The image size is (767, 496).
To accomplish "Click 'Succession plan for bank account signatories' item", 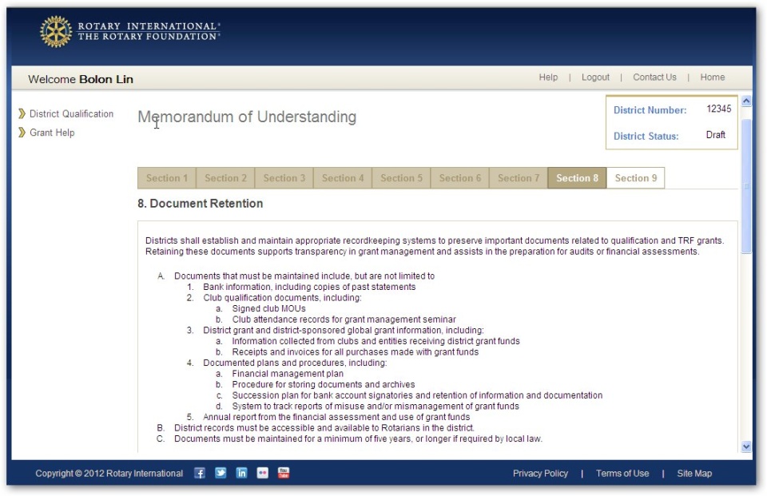I will tap(417, 395).
